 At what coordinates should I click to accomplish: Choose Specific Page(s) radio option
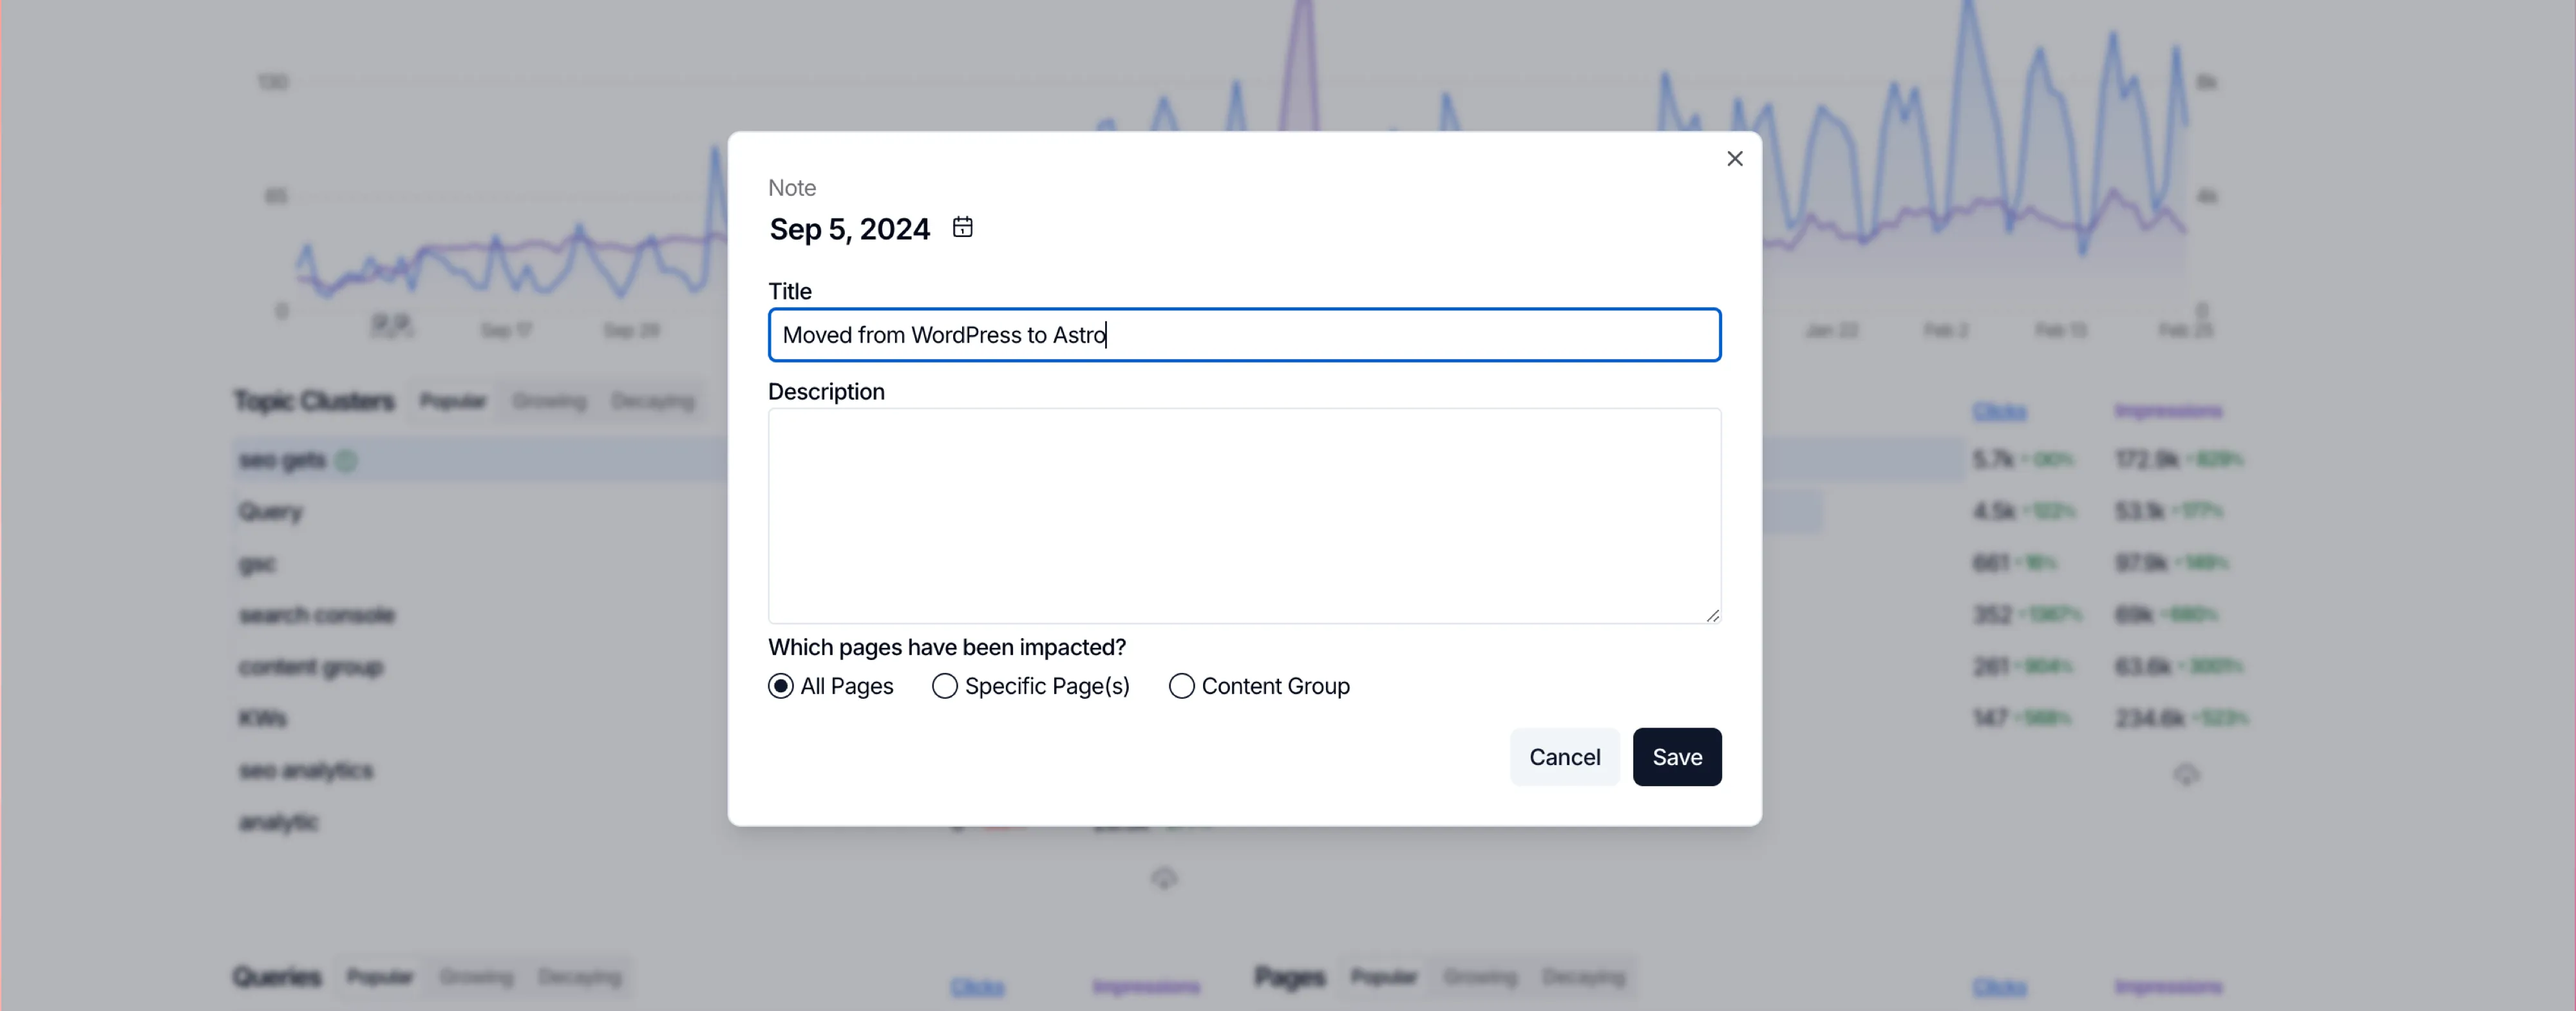[945, 686]
